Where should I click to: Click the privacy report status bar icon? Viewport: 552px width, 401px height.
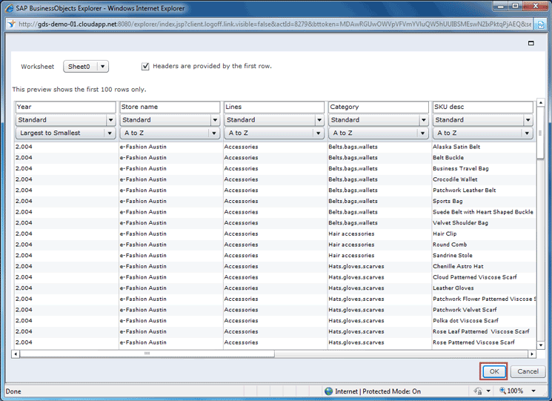[478, 391]
